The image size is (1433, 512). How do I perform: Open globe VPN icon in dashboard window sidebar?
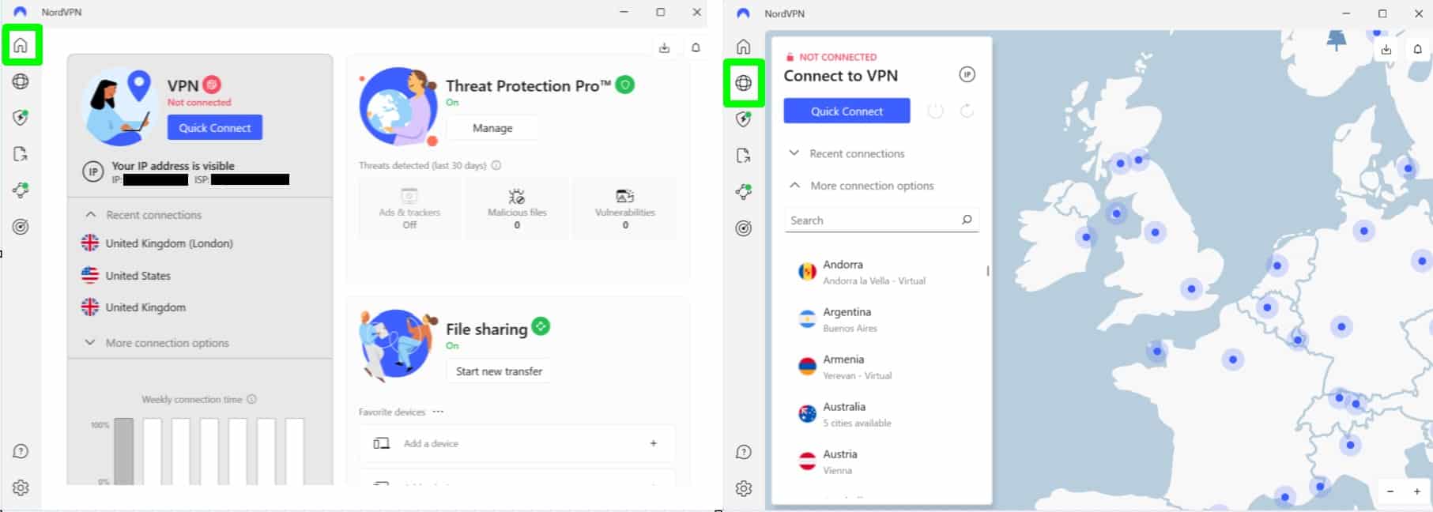21,81
